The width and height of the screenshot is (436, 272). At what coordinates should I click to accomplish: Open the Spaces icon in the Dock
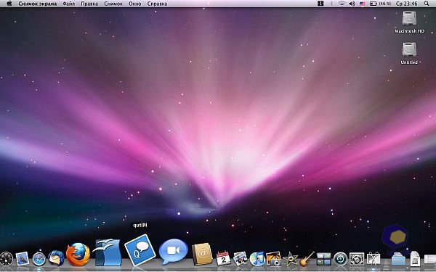click(323, 259)
